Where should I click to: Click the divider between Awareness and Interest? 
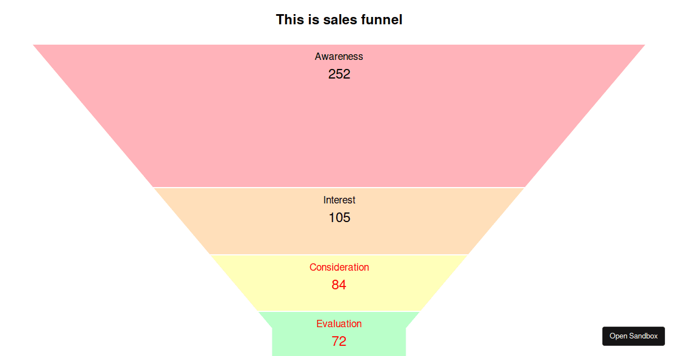(339, 187)
